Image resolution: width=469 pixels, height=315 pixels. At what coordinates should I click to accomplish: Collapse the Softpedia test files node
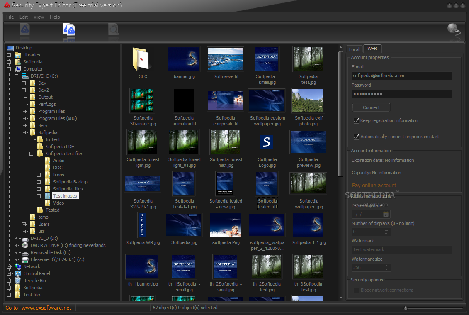(32, 154)
